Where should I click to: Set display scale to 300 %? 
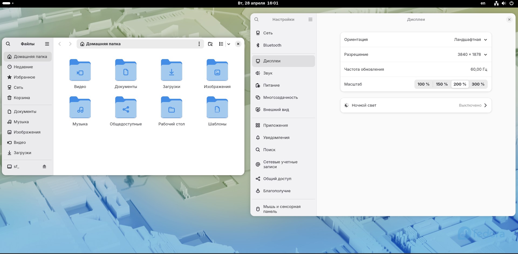pos(478,84)
